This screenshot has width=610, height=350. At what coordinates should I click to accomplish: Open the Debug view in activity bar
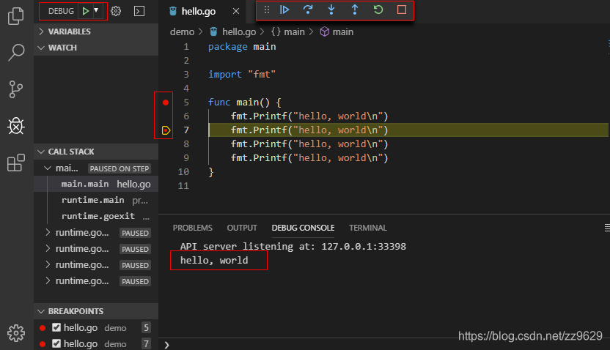tap(16, 126)
